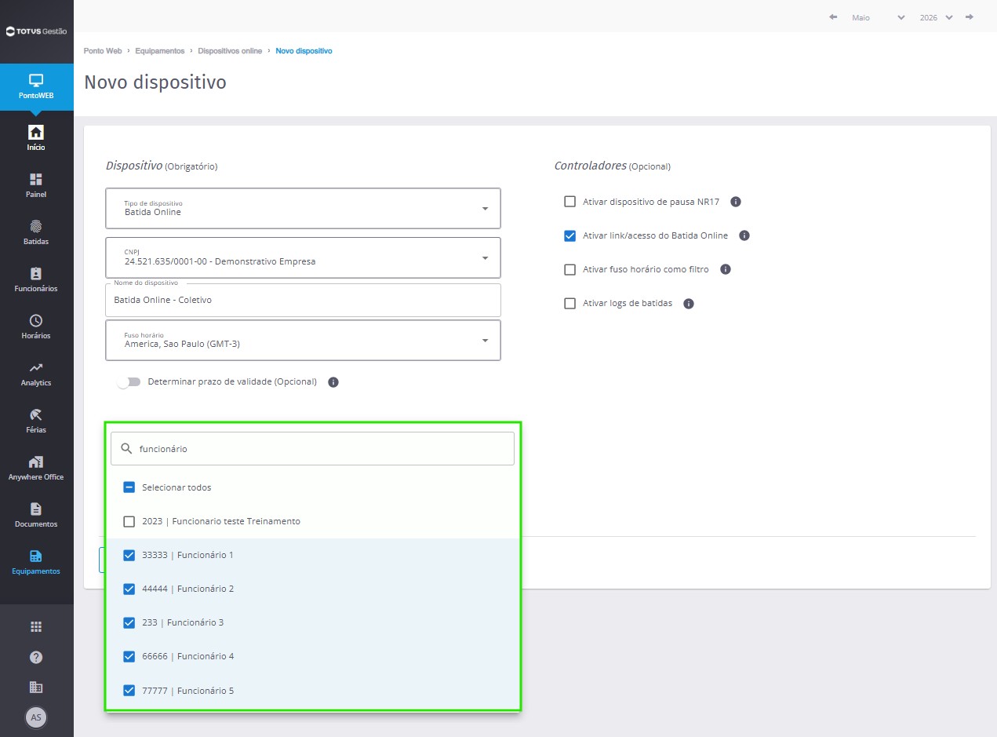Go to Início home icon
Image resolution: width=997 pixels, height=737 pixels.
coord(36,132)
